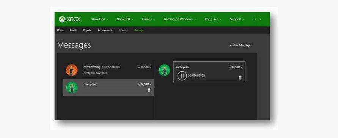
Task: Select the mr4eyesn conversation row
Action: point(108,87)
